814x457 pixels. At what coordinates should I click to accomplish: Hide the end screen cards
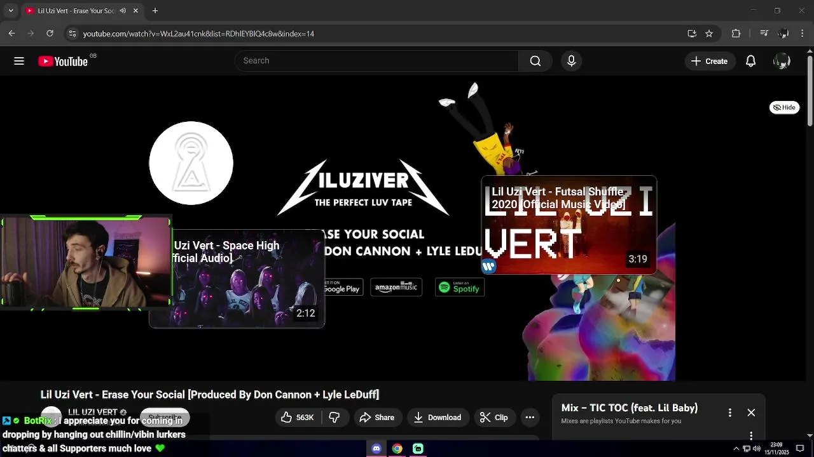(x=784, y=107)
